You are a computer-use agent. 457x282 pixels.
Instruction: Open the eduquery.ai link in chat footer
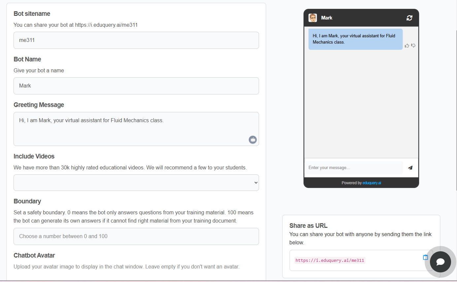click(372, 183)
